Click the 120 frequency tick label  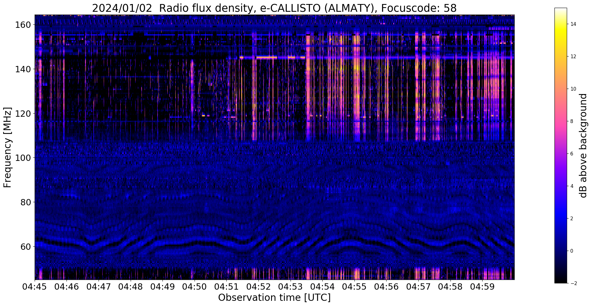point(23,114)
